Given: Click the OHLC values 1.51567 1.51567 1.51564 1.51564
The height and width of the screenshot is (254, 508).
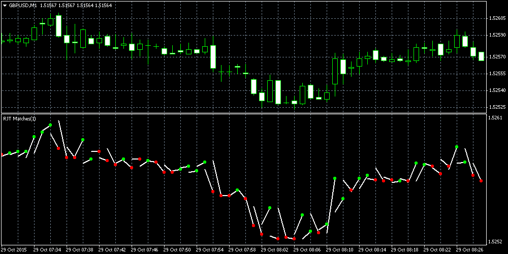Looking at the screenshot, I should [76, 6].
